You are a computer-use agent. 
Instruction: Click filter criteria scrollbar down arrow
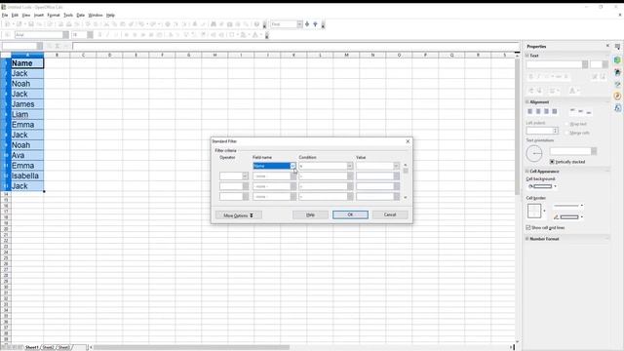pyautogui.click(x=406, y=197)
